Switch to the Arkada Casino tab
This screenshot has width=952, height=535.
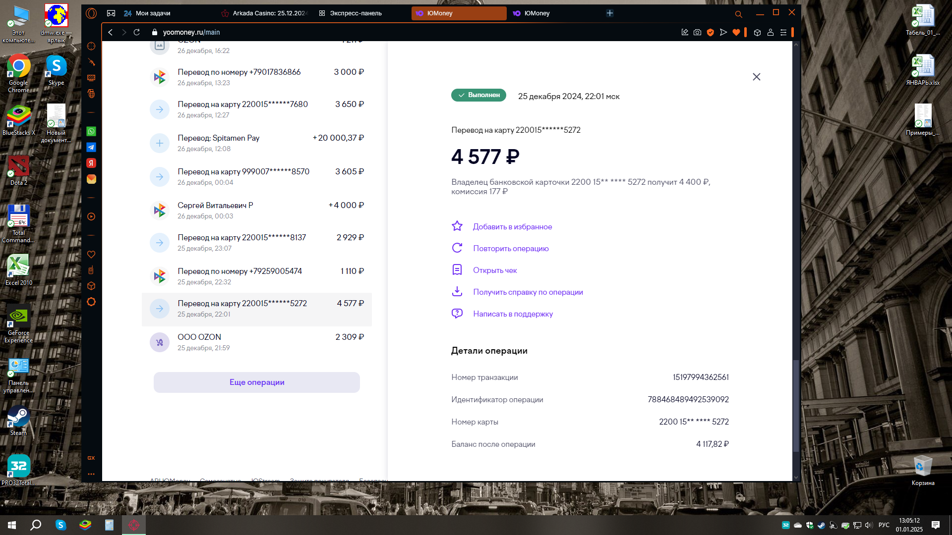pos(264,13)
